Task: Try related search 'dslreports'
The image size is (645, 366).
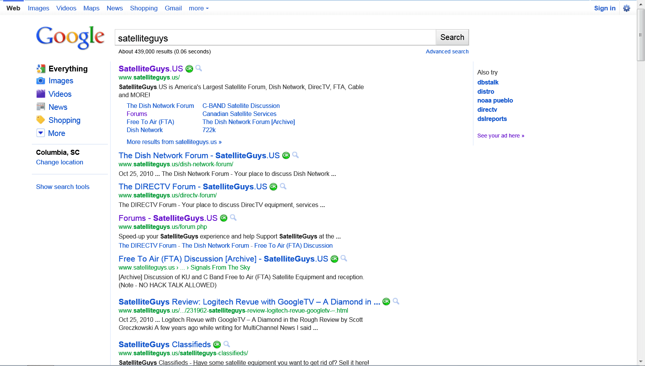Action: click(492, 119)
